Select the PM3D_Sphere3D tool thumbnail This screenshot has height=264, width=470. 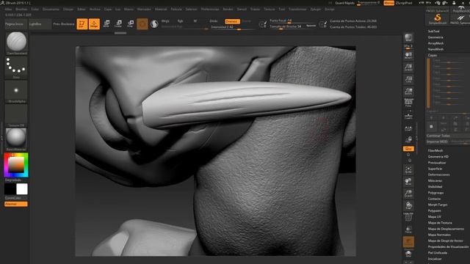point(460,19)
